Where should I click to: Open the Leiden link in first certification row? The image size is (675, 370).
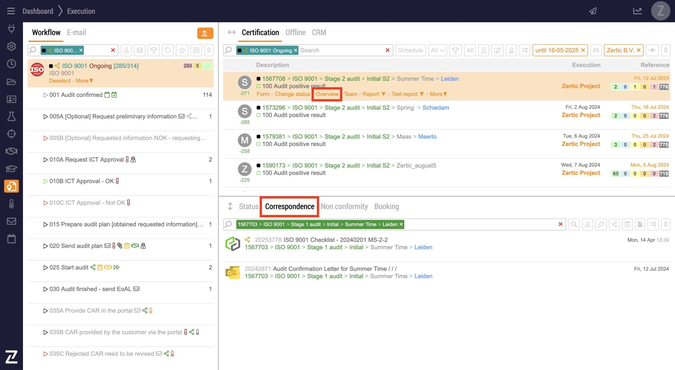(450, 79)
